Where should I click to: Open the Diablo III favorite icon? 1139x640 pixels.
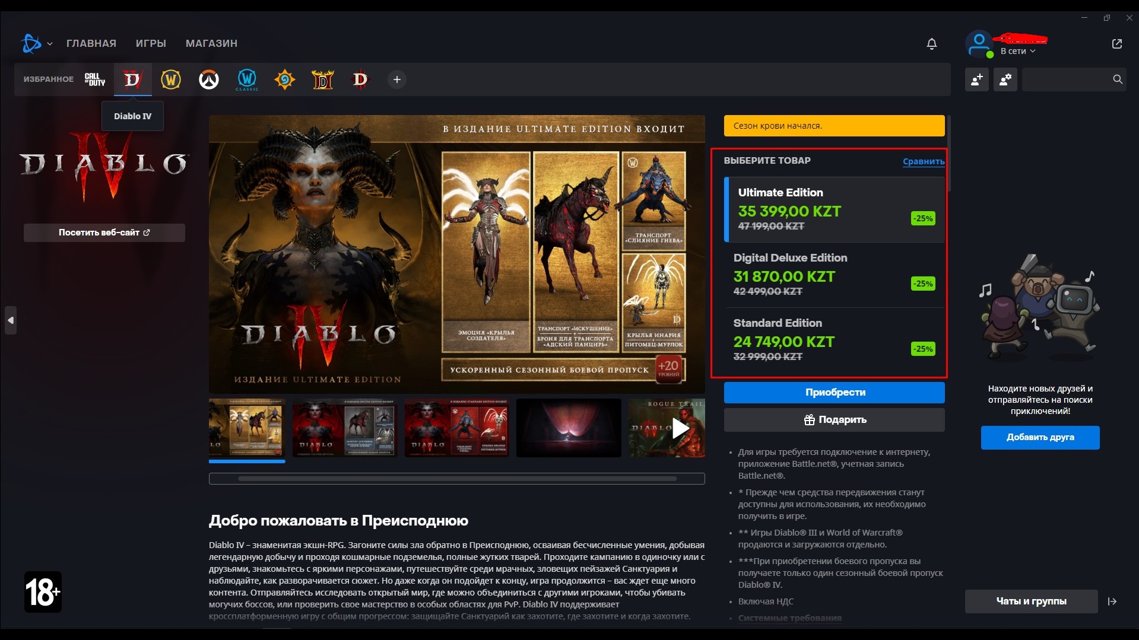[360, 79]
